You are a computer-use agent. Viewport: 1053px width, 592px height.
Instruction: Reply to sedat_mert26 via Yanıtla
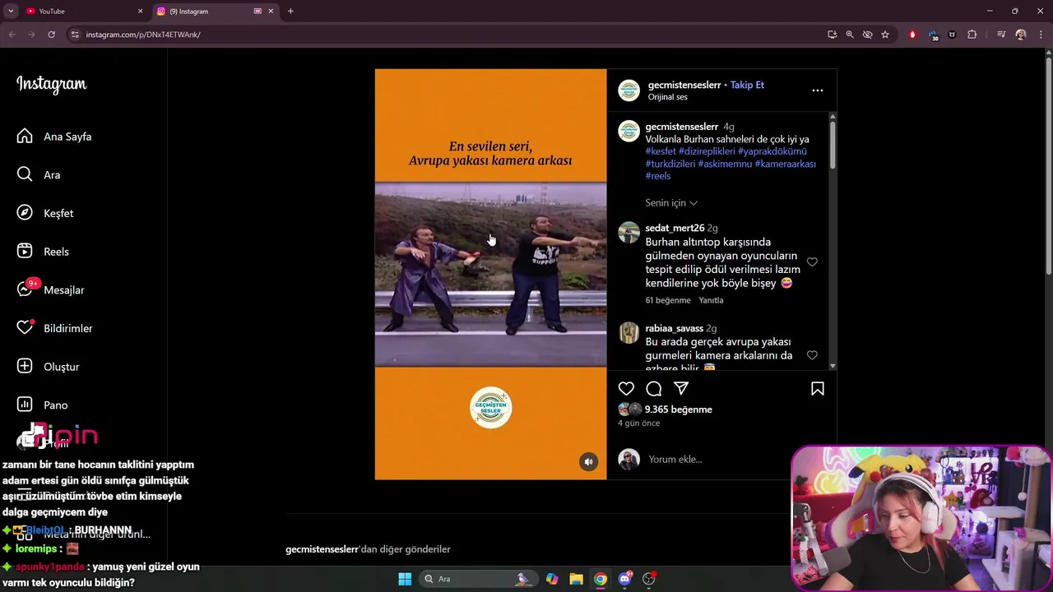tap(711, 300)
